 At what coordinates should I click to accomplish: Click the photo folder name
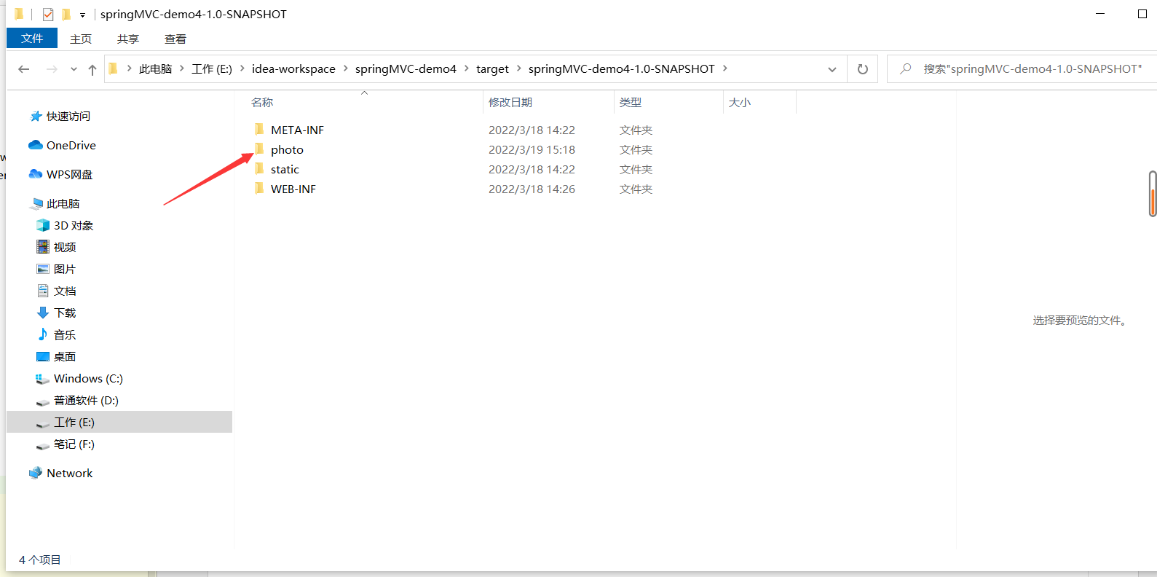(x=287, y=149)
